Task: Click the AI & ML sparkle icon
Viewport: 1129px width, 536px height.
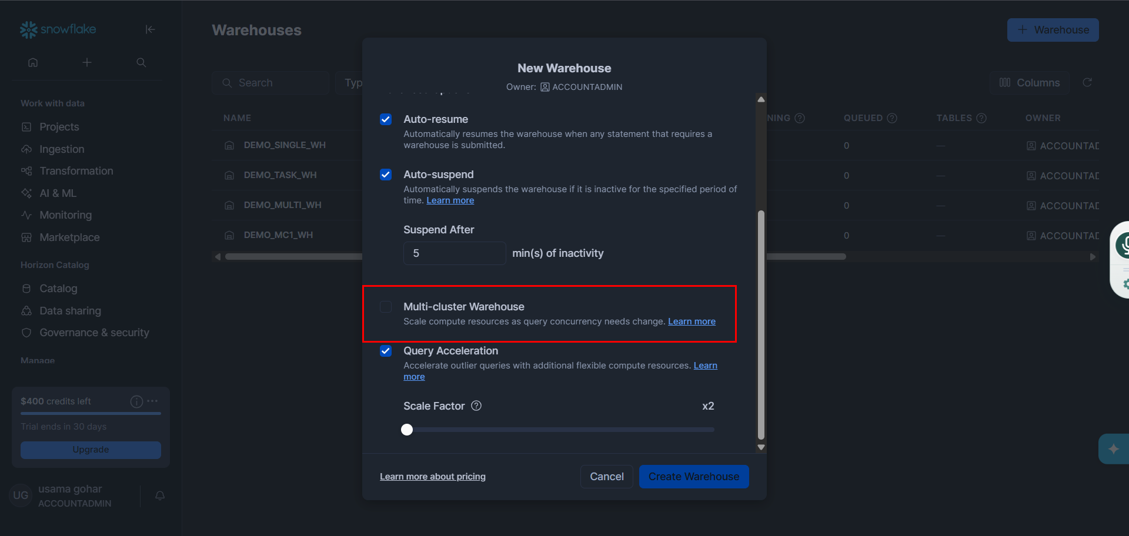Action: (26, 193)
